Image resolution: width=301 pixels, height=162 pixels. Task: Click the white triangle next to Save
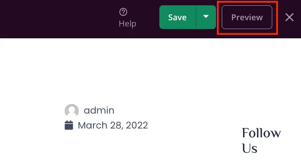pos(206,17)
